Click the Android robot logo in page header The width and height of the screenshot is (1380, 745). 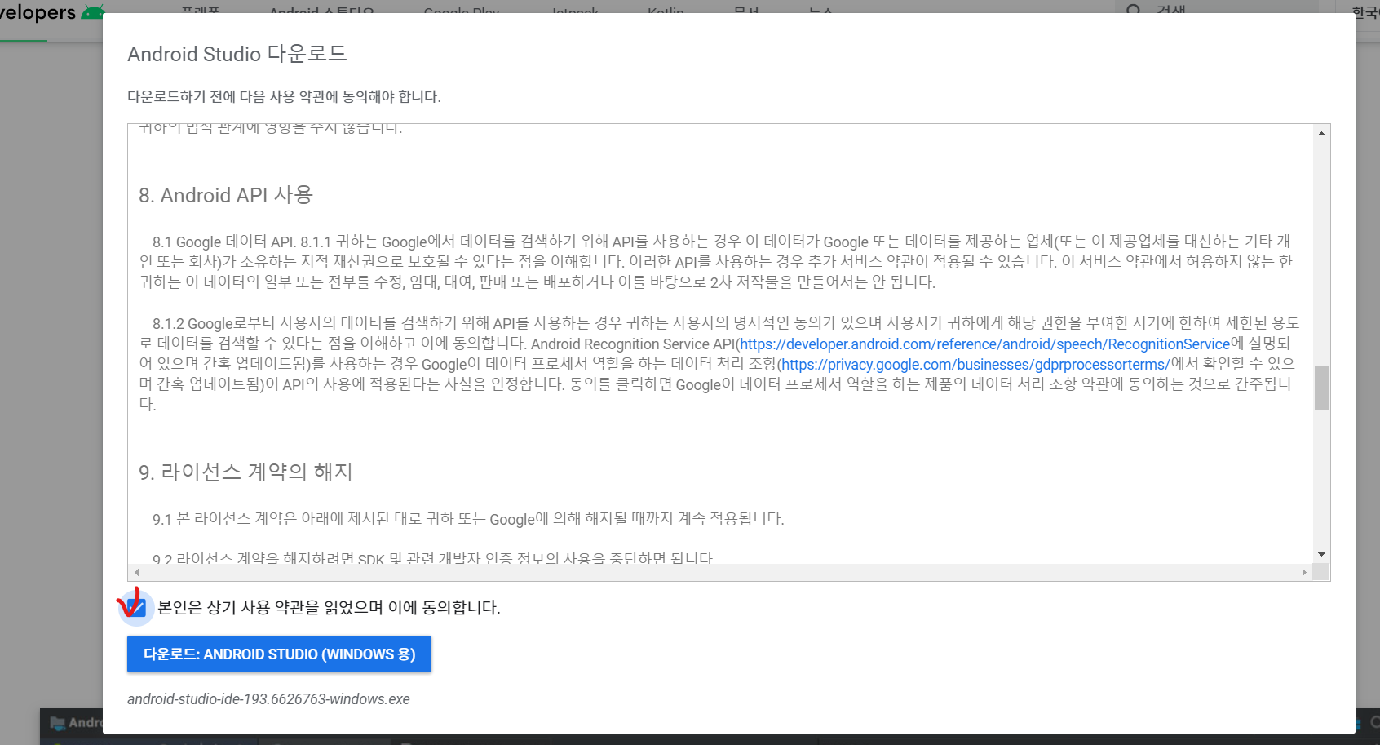(94, 12)
